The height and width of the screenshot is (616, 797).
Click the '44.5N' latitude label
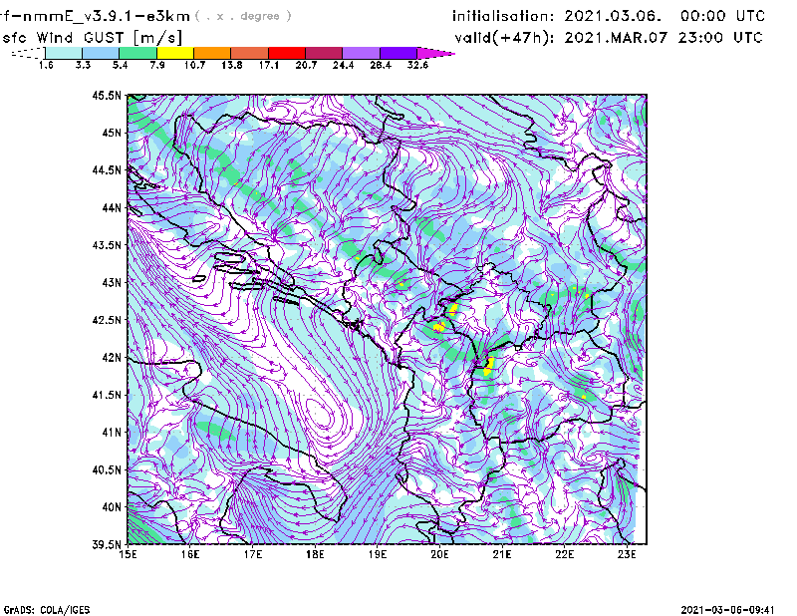[107, 169]
